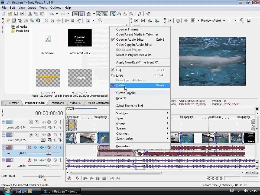Arm audio track 3 for record
The height and width of the screenshot is (195, 260).
[x=29, y=147]
